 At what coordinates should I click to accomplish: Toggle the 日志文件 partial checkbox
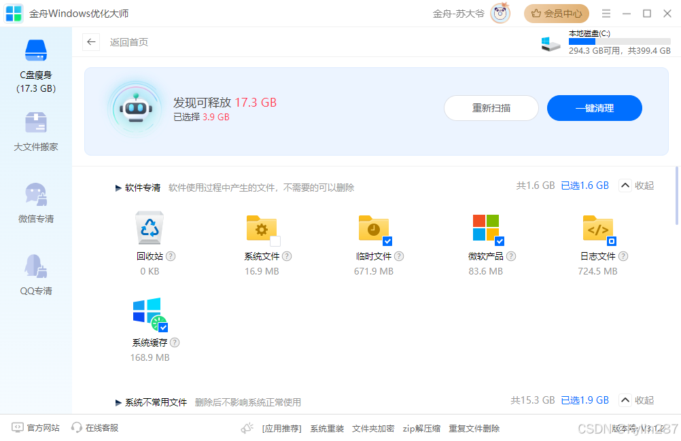click(612, 241)
